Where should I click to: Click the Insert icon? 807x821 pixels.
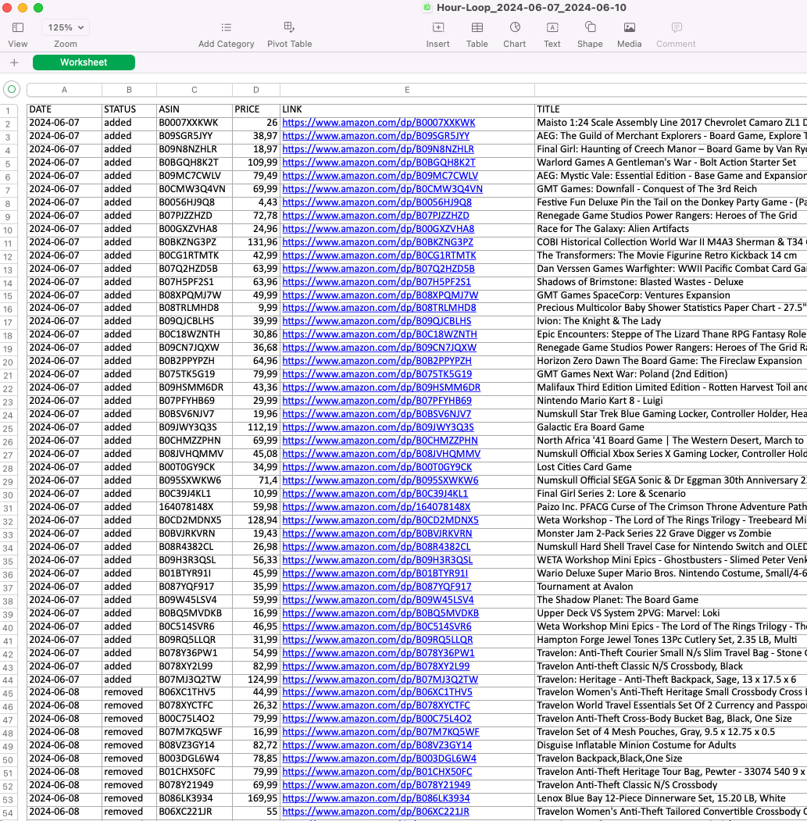click(437, 27)
